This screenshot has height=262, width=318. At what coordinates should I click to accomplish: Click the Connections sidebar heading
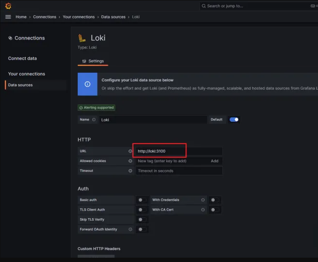pyautogui.click(x=29, y=38)
